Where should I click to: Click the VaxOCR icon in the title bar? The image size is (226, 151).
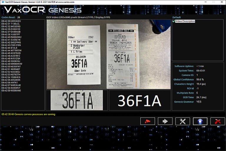3,2
